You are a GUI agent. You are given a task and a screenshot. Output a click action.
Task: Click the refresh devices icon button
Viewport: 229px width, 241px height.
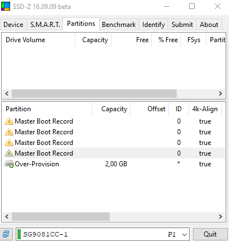[x=6, y=234]
